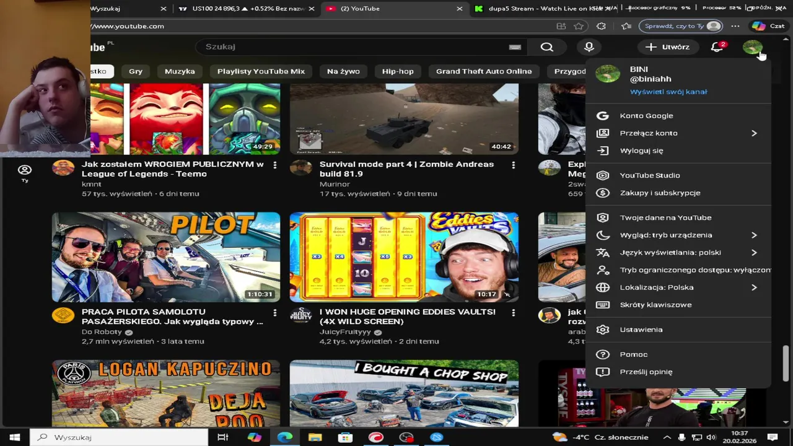Open options menu for Survival mode part 4 video
The image size is (793, 446).
513,165
